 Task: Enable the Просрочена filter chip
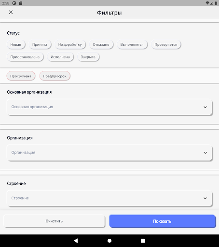pyautogui.click(x=21, y=76)
